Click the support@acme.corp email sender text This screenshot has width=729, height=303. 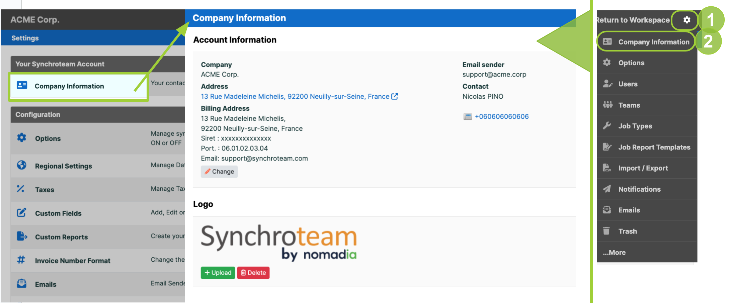pos(494,75)
